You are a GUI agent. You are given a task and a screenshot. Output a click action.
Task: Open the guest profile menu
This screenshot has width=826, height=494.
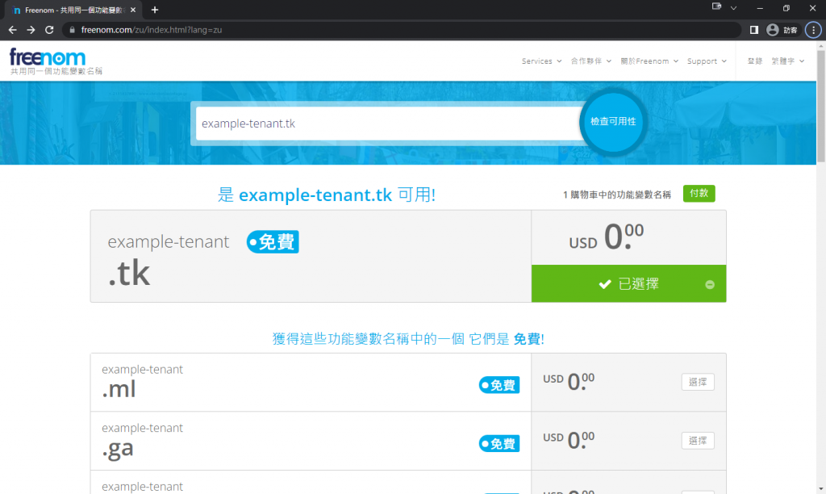(x=782, y=30)
